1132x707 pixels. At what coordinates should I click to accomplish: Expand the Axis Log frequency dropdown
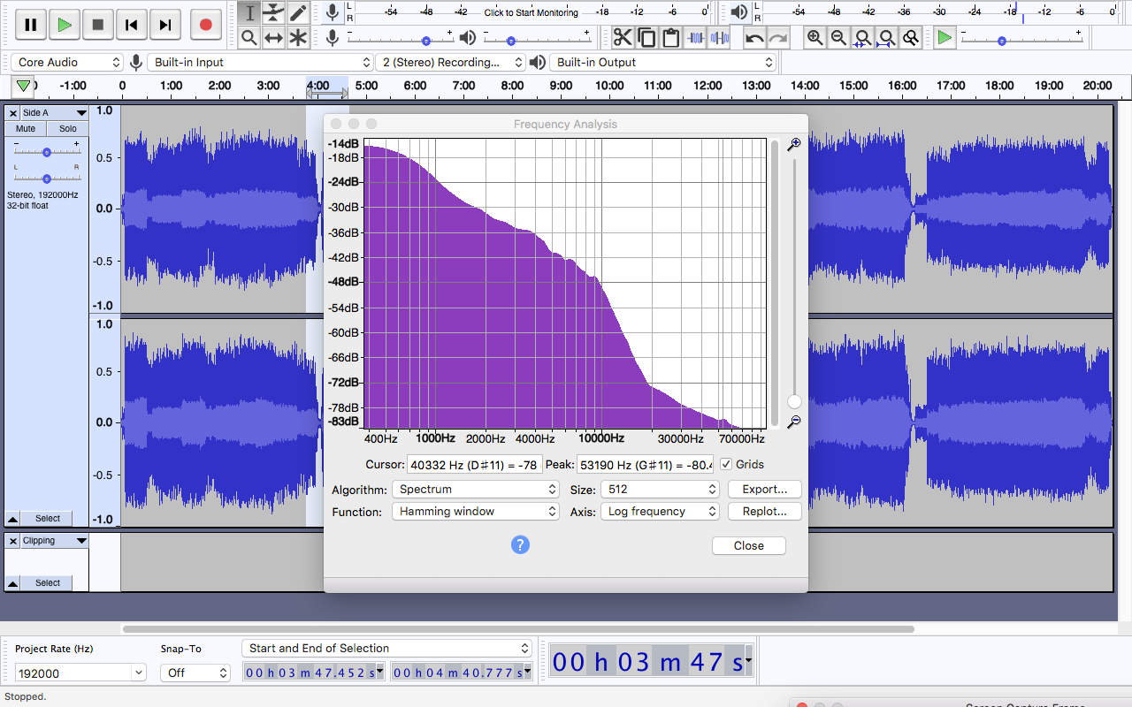[x=660, y=511]
